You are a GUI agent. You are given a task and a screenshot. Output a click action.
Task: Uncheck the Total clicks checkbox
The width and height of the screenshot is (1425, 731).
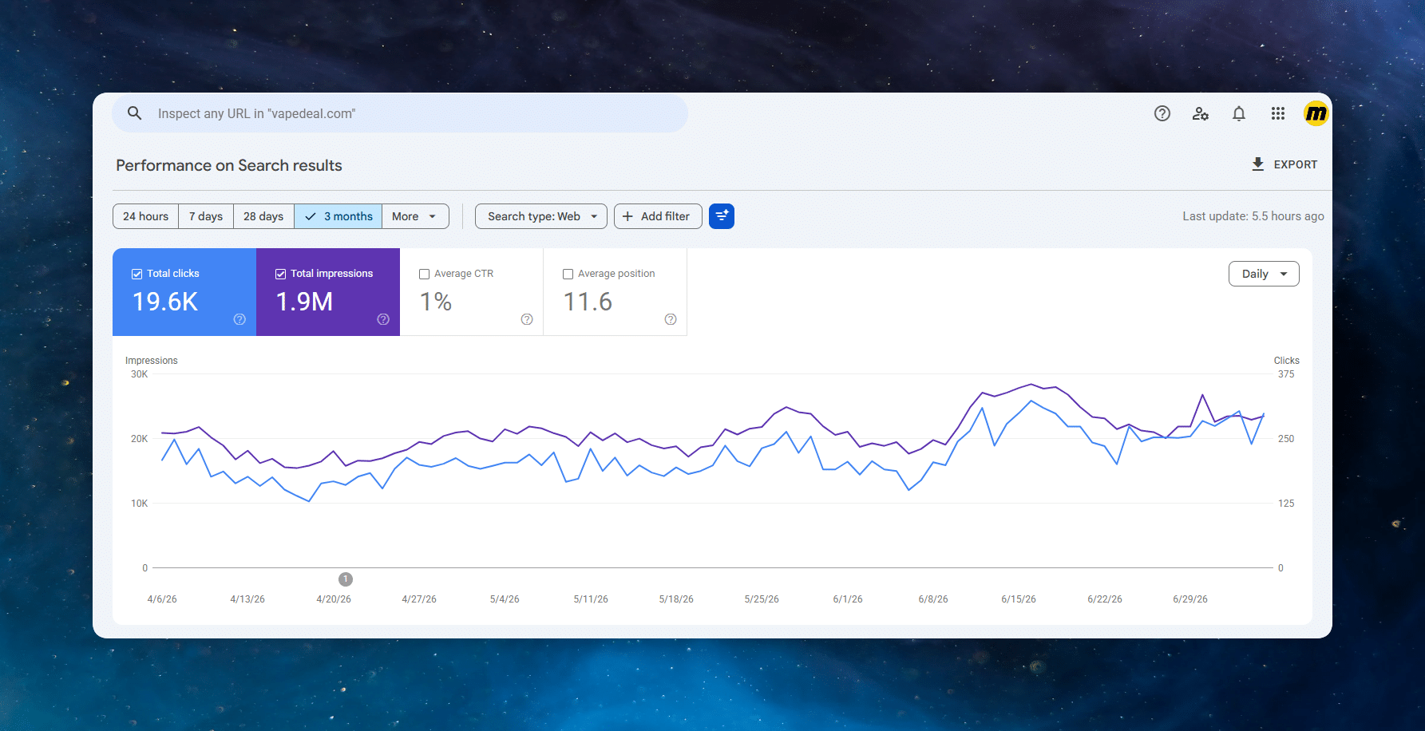(x=137, y=274)
